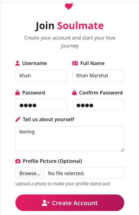Select the Password input field

coord(42,105)
